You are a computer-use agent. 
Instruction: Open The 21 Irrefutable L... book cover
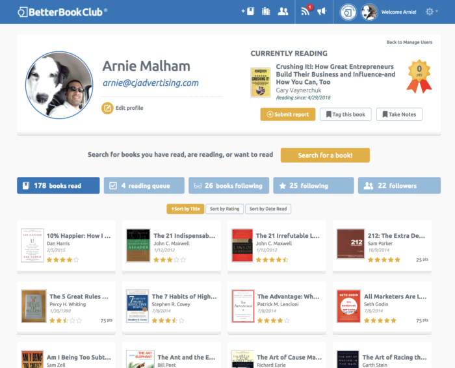[242, 245]
